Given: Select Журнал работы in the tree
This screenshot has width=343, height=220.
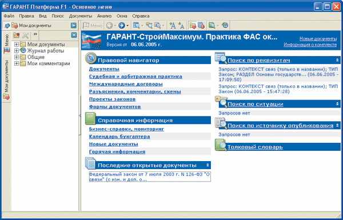Looking at the screenshot, I should [x=46, y=51].
